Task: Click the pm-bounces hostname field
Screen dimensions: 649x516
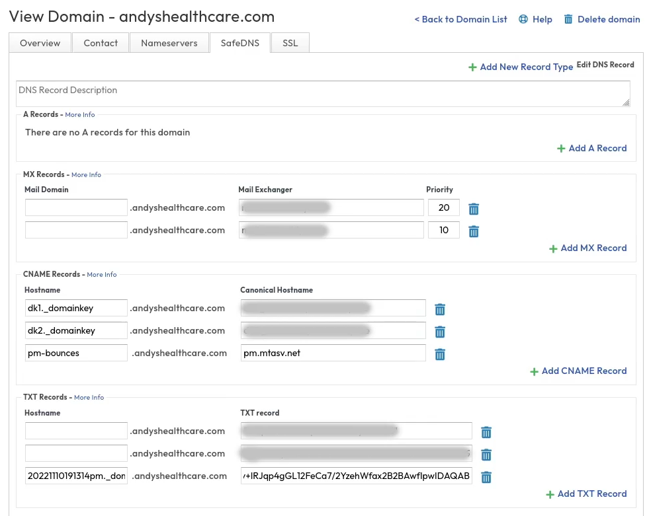Action: tap(76, 353)
